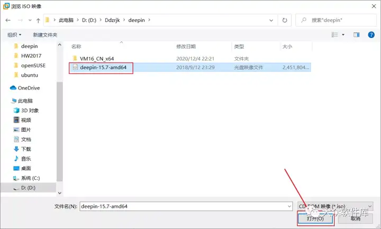Sort by 修改日期 column header
This screenshot has height=229, width=381.
coord(186,47)
